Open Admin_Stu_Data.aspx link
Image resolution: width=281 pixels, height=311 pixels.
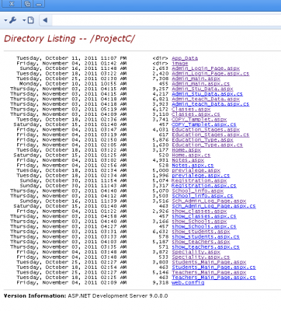pos(203,89)
